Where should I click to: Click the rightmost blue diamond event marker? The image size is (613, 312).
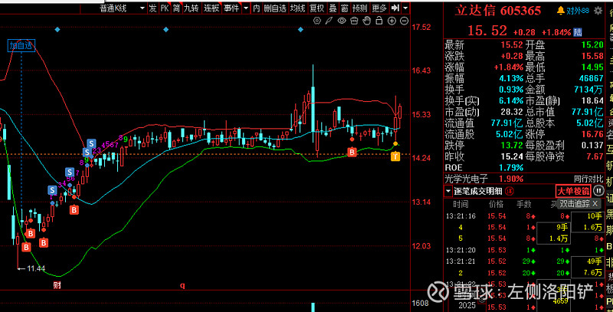(x=300, y=30)
